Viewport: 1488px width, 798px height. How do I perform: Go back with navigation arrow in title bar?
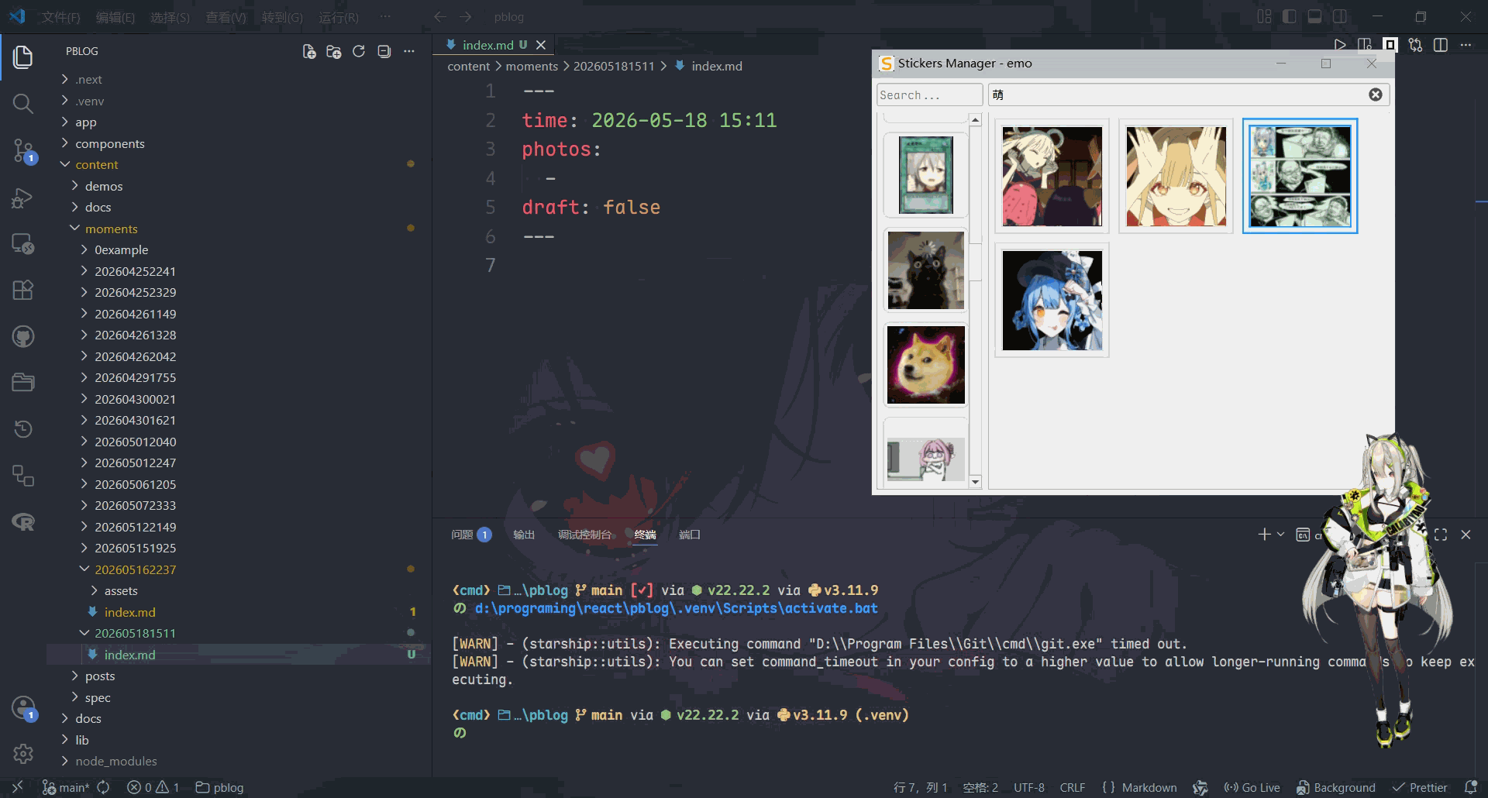tap(439, 16)
